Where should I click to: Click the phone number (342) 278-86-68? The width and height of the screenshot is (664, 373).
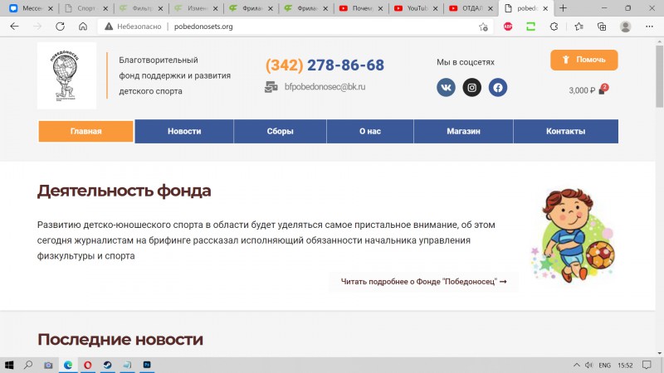click(325, 65)
